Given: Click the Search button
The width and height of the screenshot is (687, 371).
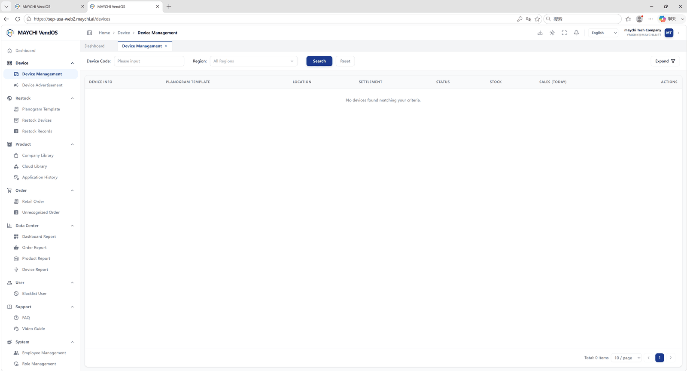Looking at the screenshot, I should click(x=319, y=61).
